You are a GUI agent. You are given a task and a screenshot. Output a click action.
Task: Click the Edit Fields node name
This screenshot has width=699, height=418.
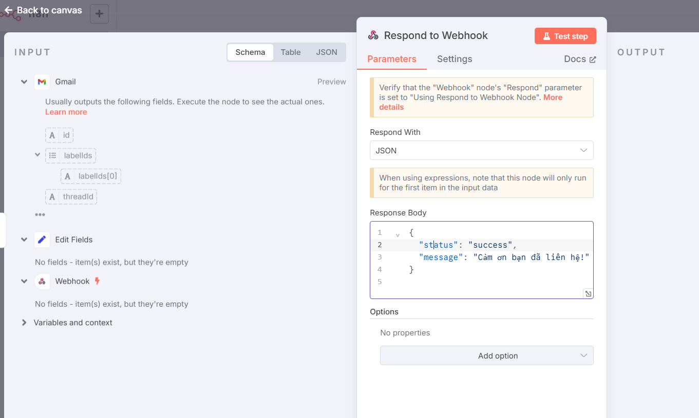pos(74,240)
